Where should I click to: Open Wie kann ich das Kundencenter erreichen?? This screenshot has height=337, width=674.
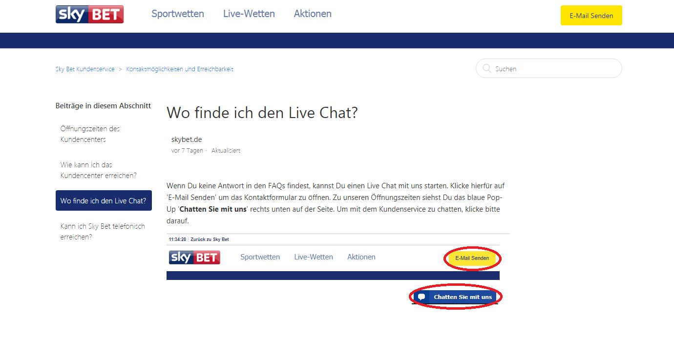[x=99, y=170]
